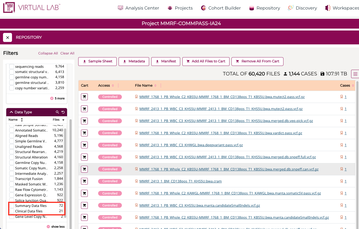Image resolution: width=359 pixels, height=229 pixels.
Task: Check the Summary Data files checkbox
Action: click(12, 206)
